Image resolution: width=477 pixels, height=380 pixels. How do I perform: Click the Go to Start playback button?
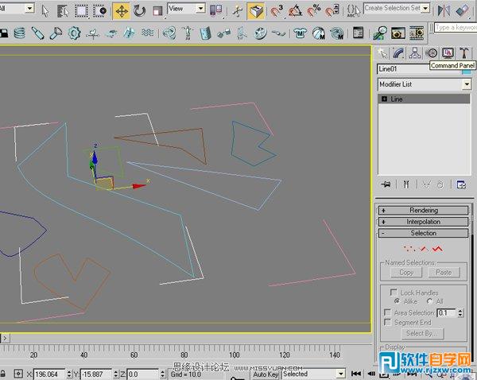click(x=356, y=374)
